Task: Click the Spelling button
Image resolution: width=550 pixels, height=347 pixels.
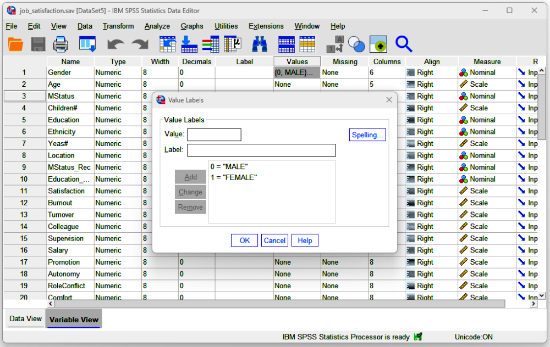Action: coord(367,135)
